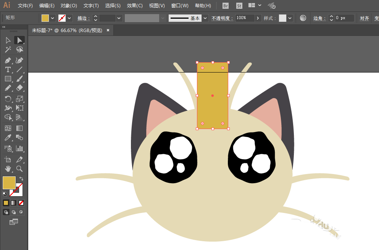The height and width of the screenshot is (250, 379).
Task: Choose the Pencil tool
Action: click(8, 88)
